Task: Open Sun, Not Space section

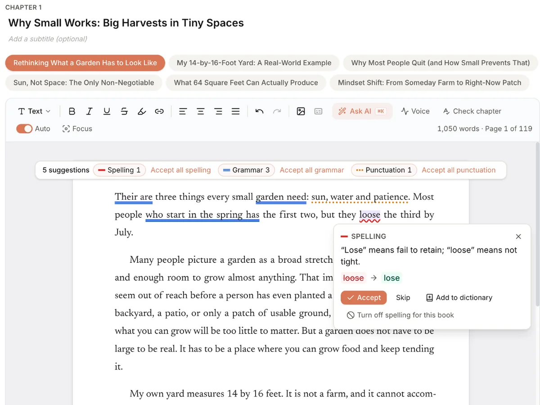Action: coord(84,83)
